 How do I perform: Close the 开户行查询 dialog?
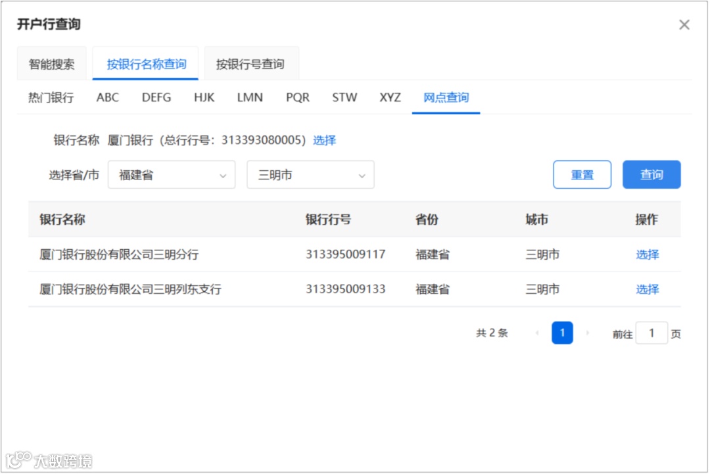click(x=684, y=24)
